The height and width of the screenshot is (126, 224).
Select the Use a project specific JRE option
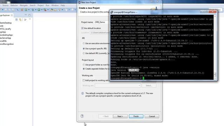click(84, 49)
